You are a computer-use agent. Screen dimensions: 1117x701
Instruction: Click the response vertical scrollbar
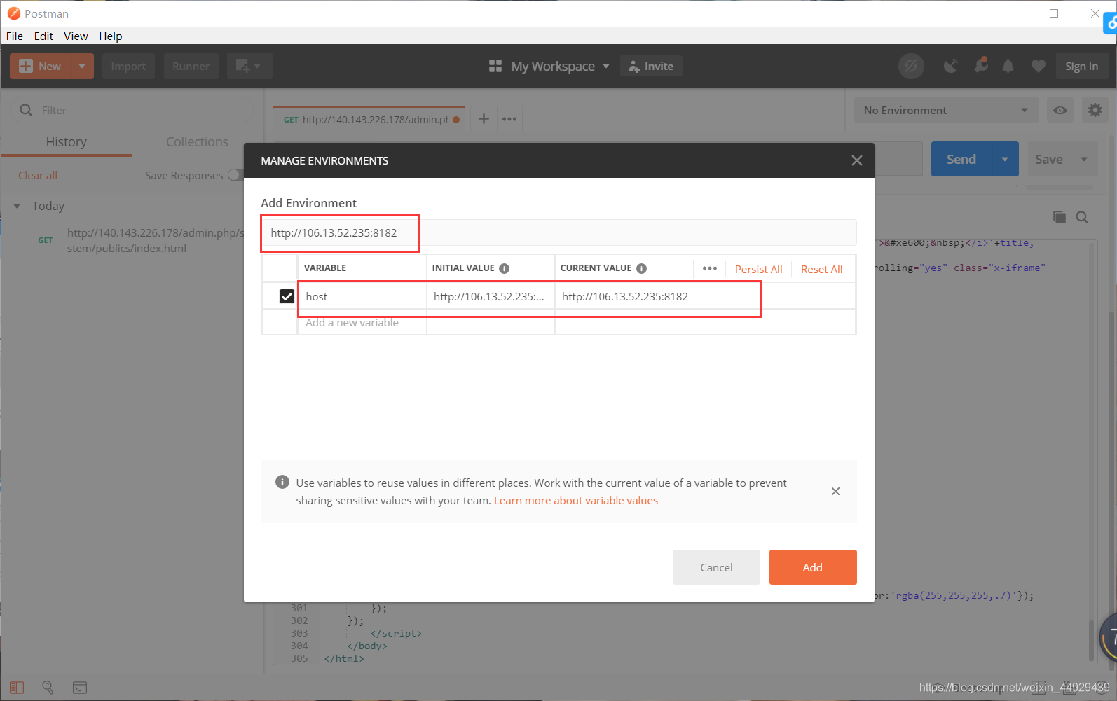1091,640
